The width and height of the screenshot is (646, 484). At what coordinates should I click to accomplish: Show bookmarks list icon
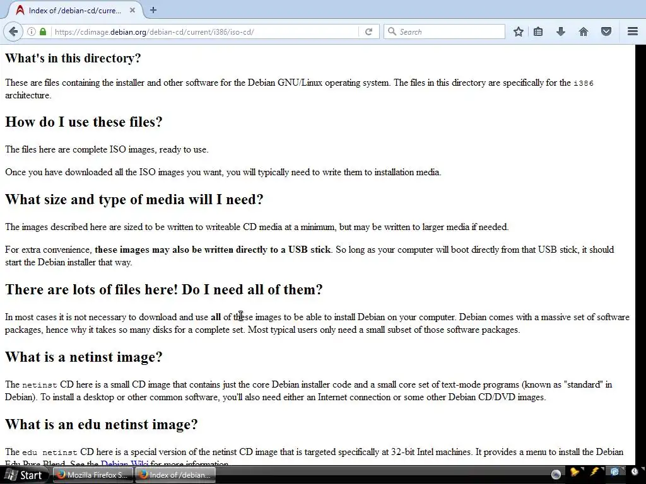538,32
